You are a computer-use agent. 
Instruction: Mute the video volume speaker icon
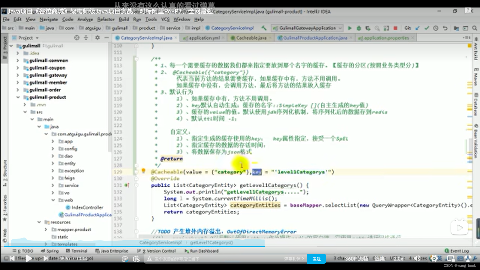click(x=417, y=258)
